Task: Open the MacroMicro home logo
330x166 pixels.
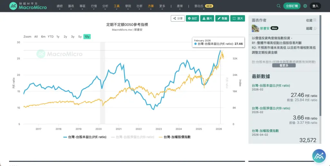Action: coord(28,6)
